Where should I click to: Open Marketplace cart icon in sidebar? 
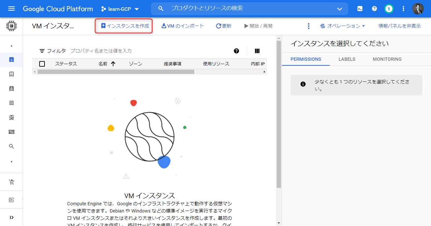[x=12, y=182]
